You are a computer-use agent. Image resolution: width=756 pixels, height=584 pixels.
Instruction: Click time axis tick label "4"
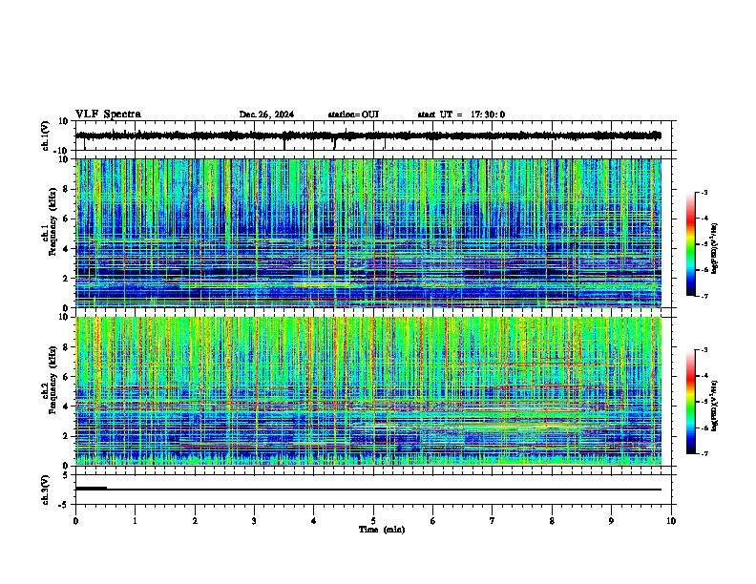pyautogui.click(x=314, y=521)
